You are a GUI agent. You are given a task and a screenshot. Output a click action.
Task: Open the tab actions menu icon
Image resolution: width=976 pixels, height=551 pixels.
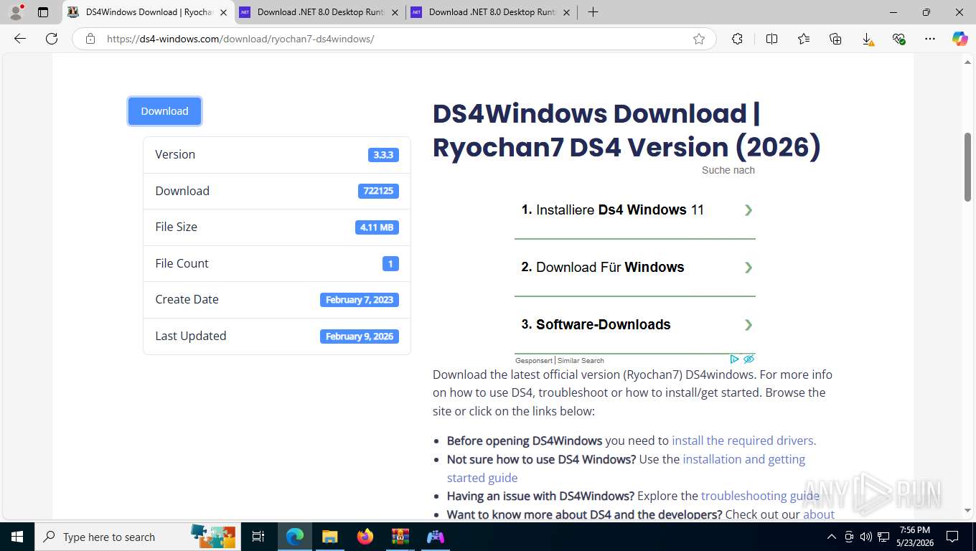coord(43,12)
